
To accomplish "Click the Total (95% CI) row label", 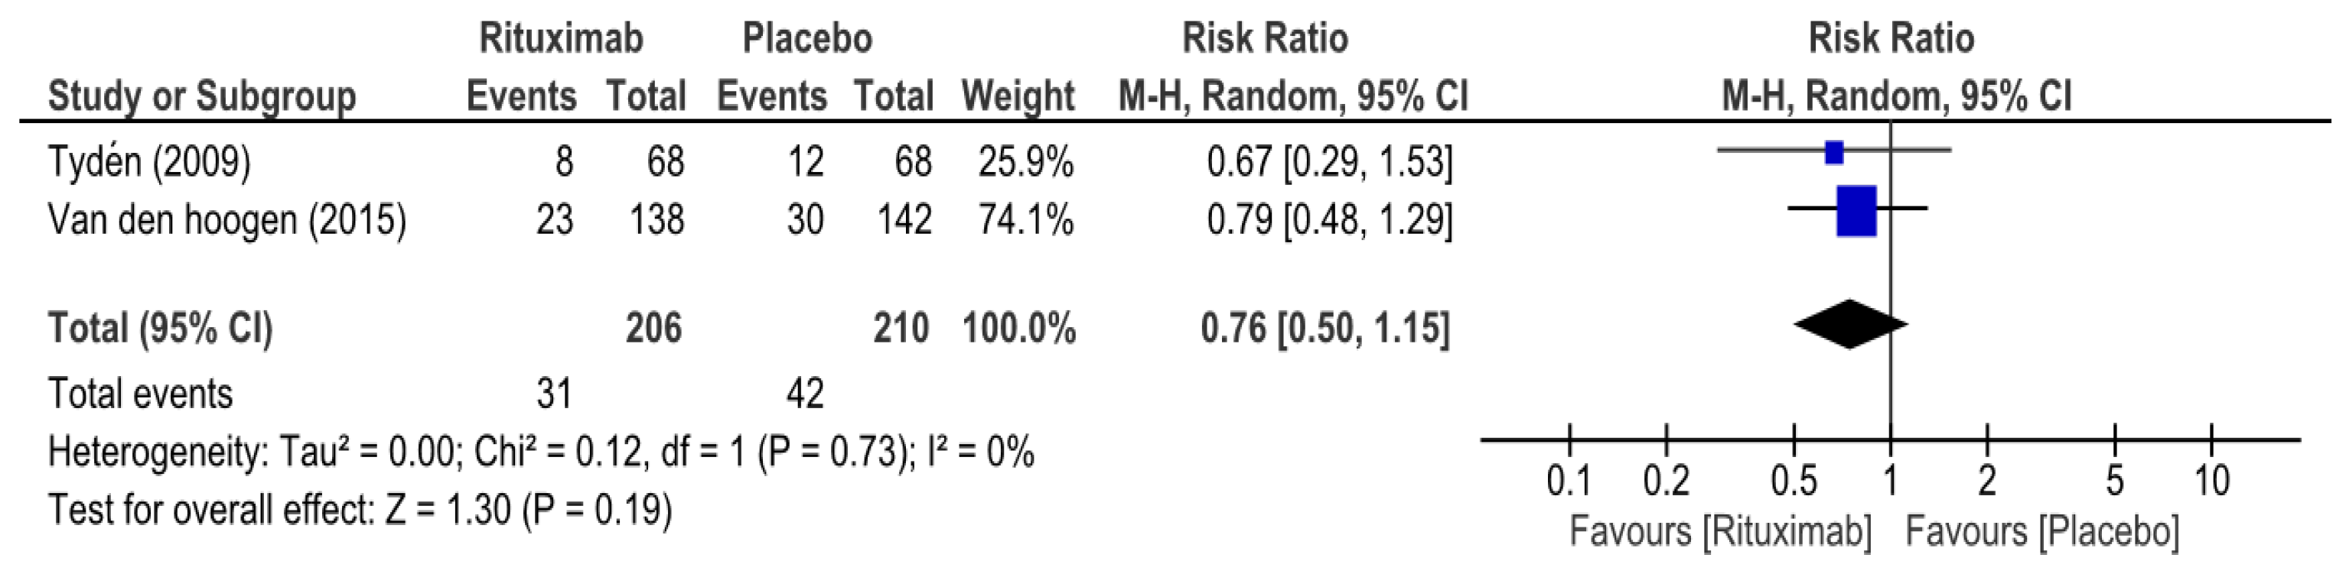I will click(160, 329).
